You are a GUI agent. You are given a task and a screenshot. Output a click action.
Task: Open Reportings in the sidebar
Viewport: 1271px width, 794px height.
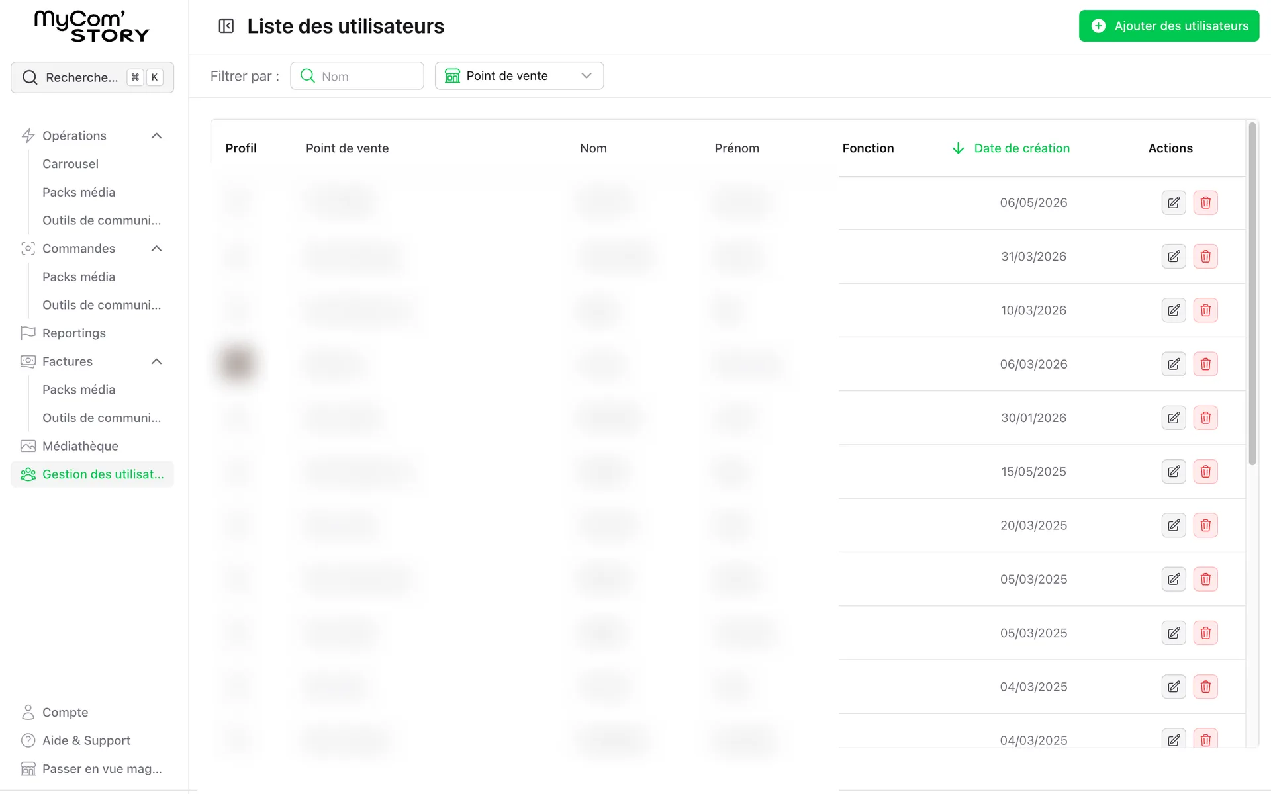73,333
